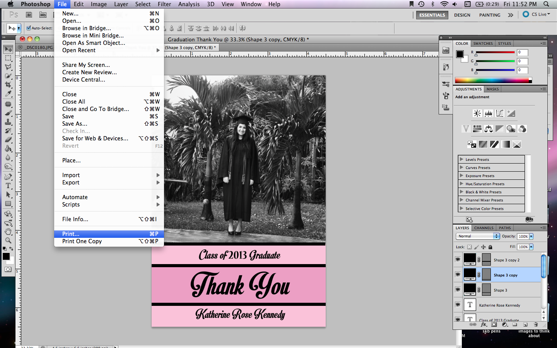Select the Eraser tool
Image resolution: width=557 pixels, height=348 pixels.
[8, 140]
